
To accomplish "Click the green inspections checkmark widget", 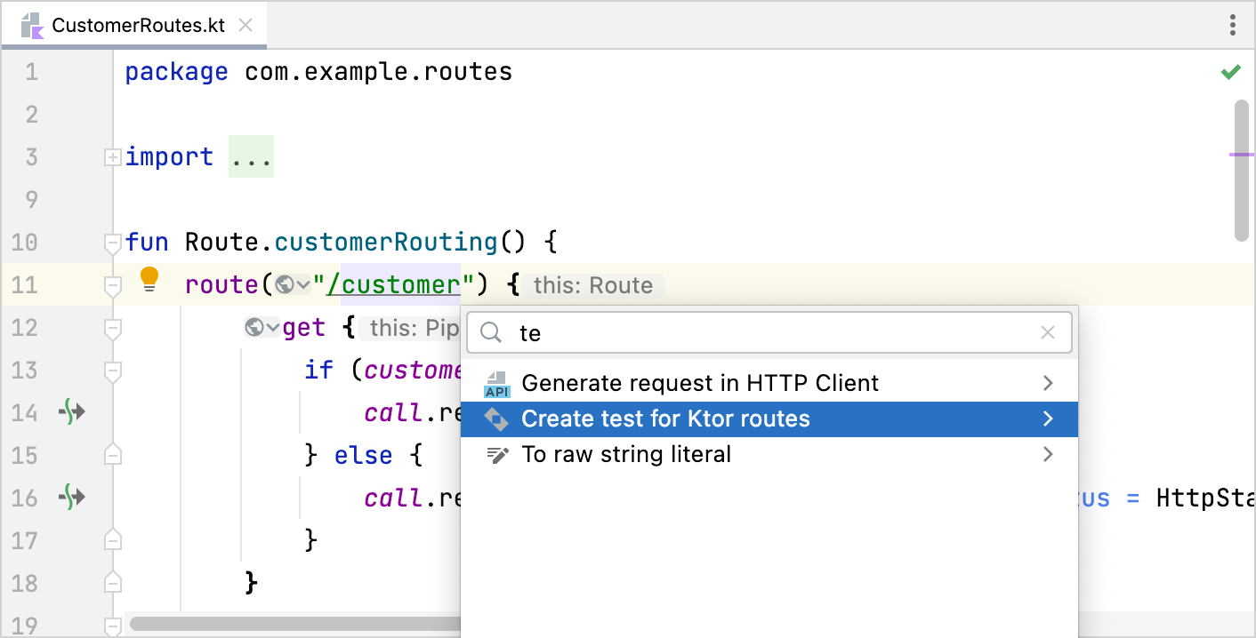I will [1232, 71].
